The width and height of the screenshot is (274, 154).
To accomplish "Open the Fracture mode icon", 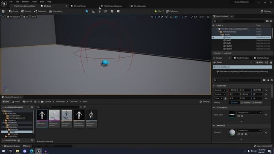I will (112, 11).
